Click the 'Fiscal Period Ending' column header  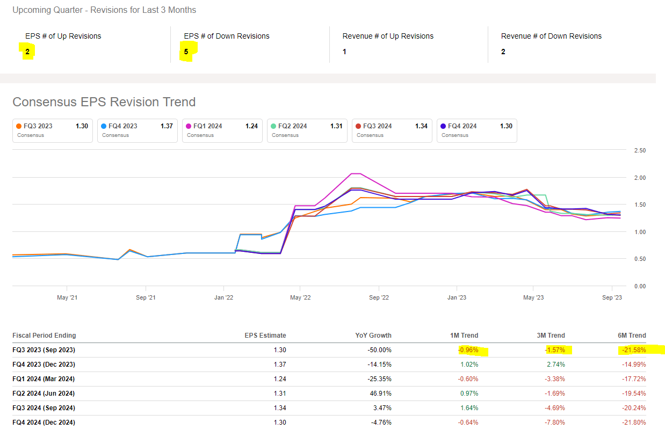click(x=44, y=336)
